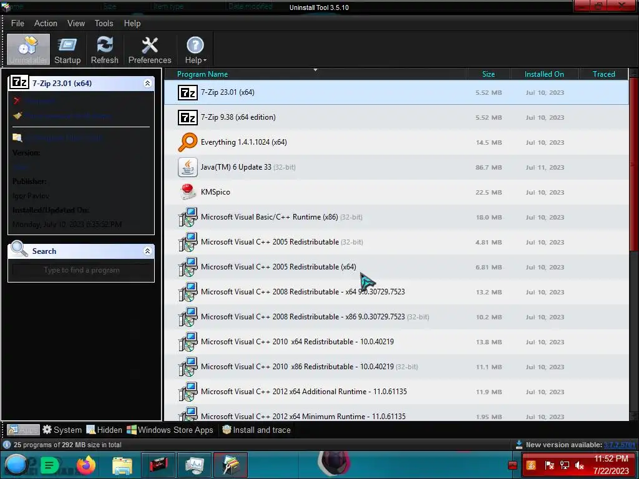Select Visual C++ 2005 Redistributable 32-bit icon
This screenshot has height=479, width=639.
click(x=188, y=242)
